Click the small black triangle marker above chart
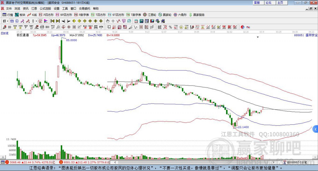318x171 pixels. (x=258, y=37)
